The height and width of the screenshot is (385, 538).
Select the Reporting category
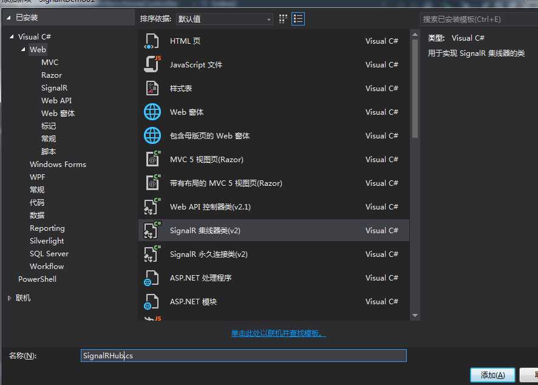(x=47, y=228)
